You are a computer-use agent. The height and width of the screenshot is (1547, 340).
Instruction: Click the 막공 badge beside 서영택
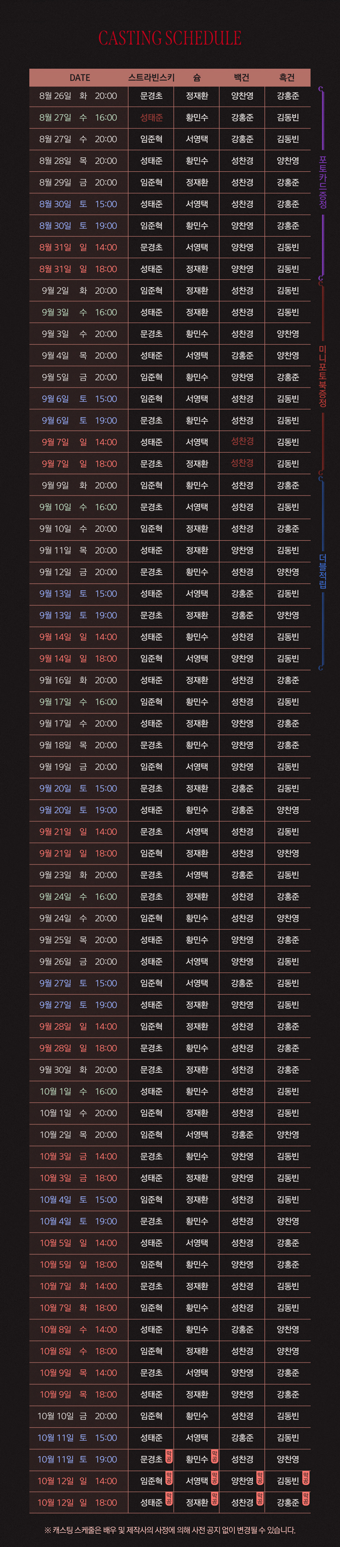(x=214, y=1479)
